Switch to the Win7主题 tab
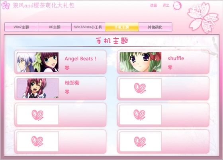The width and height of the screenshot is (223, 160). tap(22, 27)
